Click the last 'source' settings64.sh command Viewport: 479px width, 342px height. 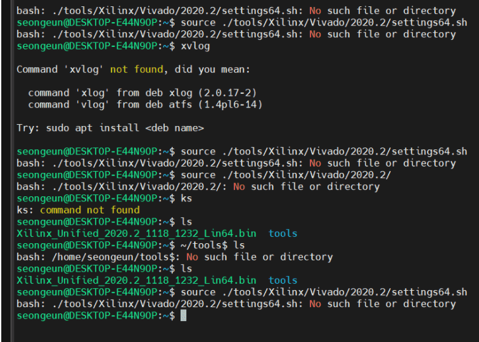click(324, 292)
